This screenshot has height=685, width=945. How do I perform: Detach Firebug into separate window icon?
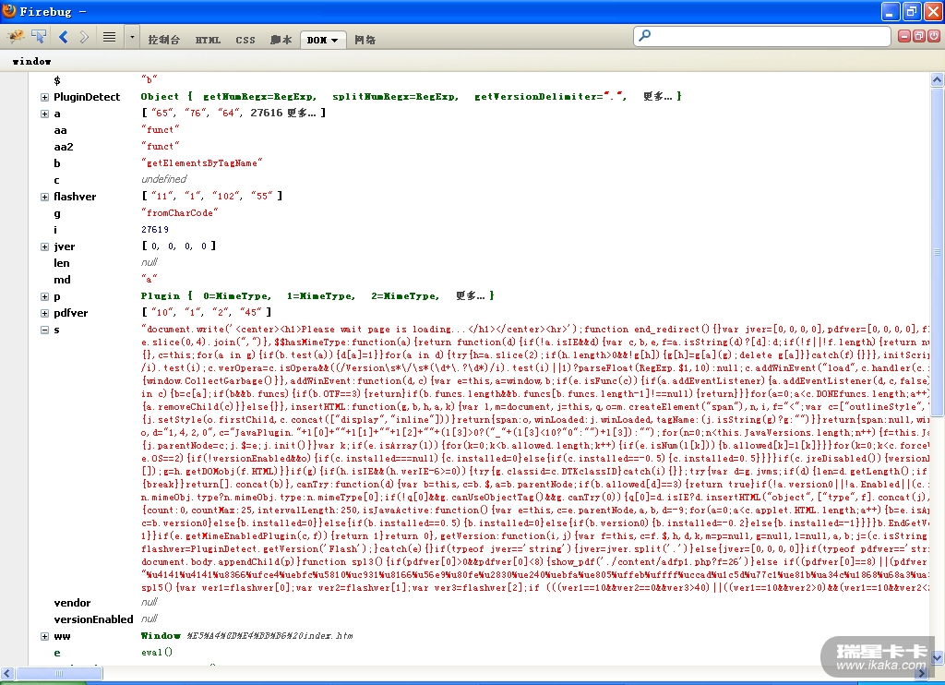pyautogui.click(x=918, y=36)
